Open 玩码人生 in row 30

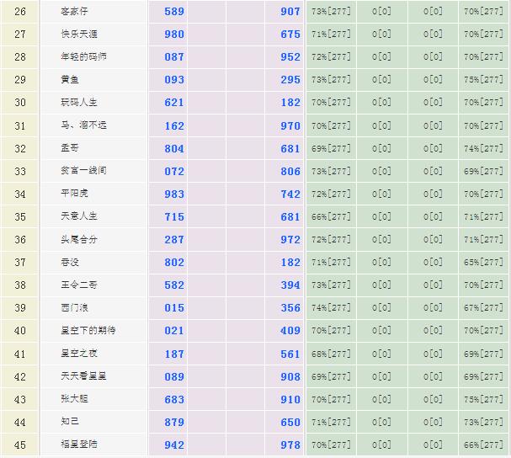click(79, 103)
